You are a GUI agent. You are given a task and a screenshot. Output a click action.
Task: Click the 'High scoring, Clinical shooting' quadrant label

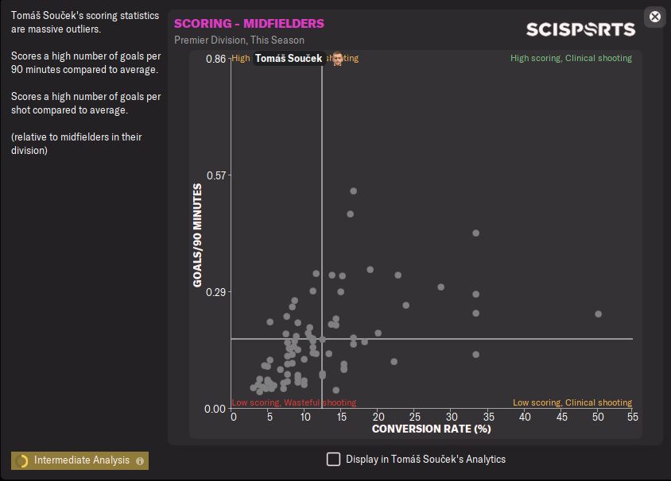571,58
